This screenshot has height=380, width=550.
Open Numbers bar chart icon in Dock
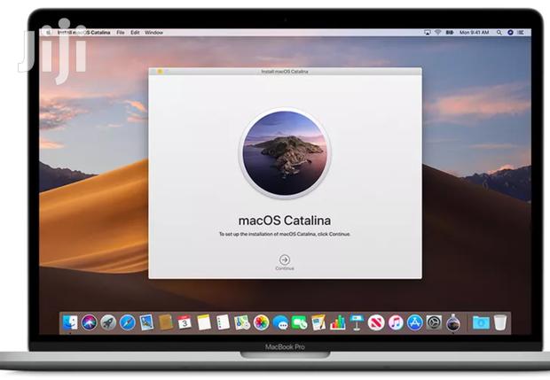pos(337,322)
